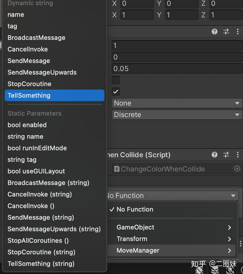Image resolution: width=243 pixels, height=274 pixels.
Task: Select bool runInEditMode parameter
Action: (x=55, y=148)
